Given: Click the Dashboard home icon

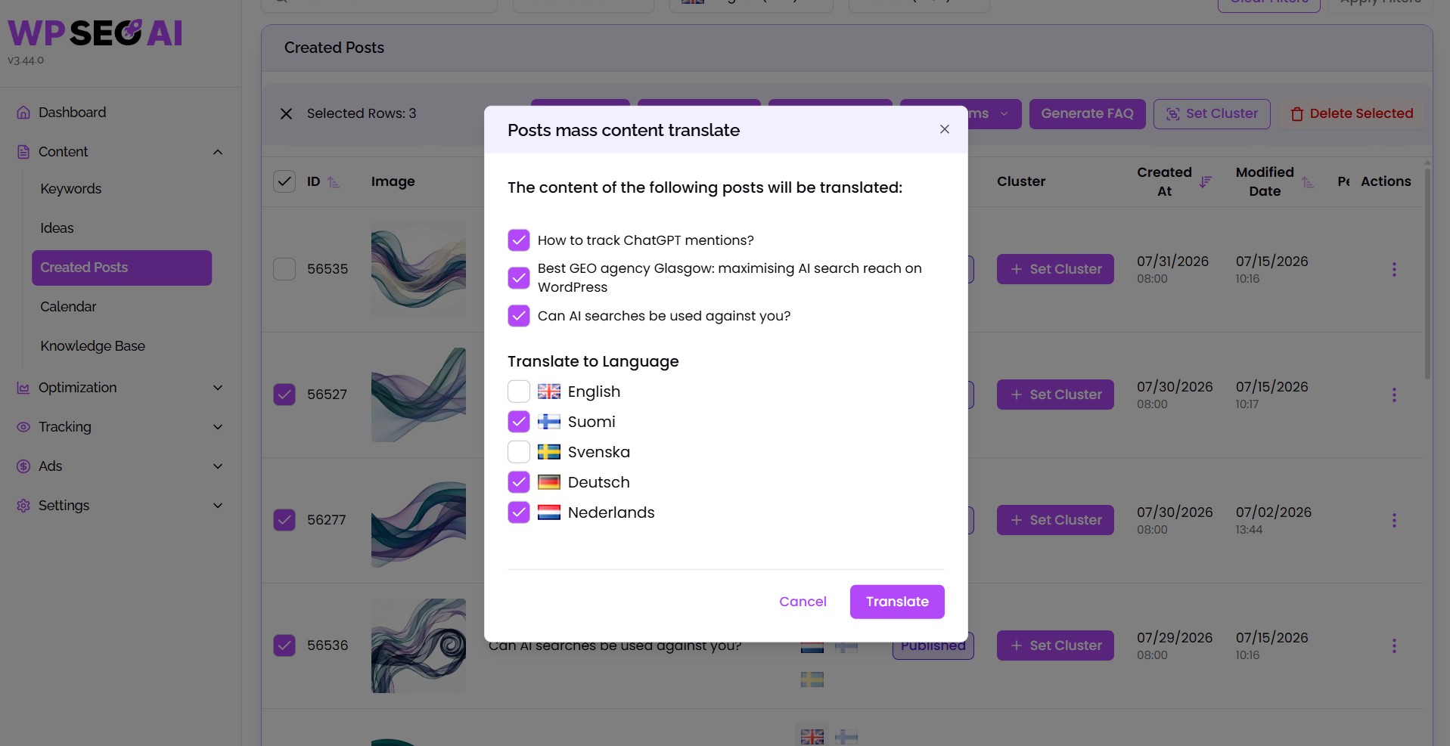Looking at the screenshot, I should coord(23,113).
